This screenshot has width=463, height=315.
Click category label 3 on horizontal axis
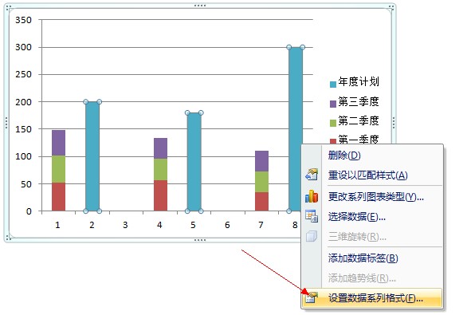point(125,225)
